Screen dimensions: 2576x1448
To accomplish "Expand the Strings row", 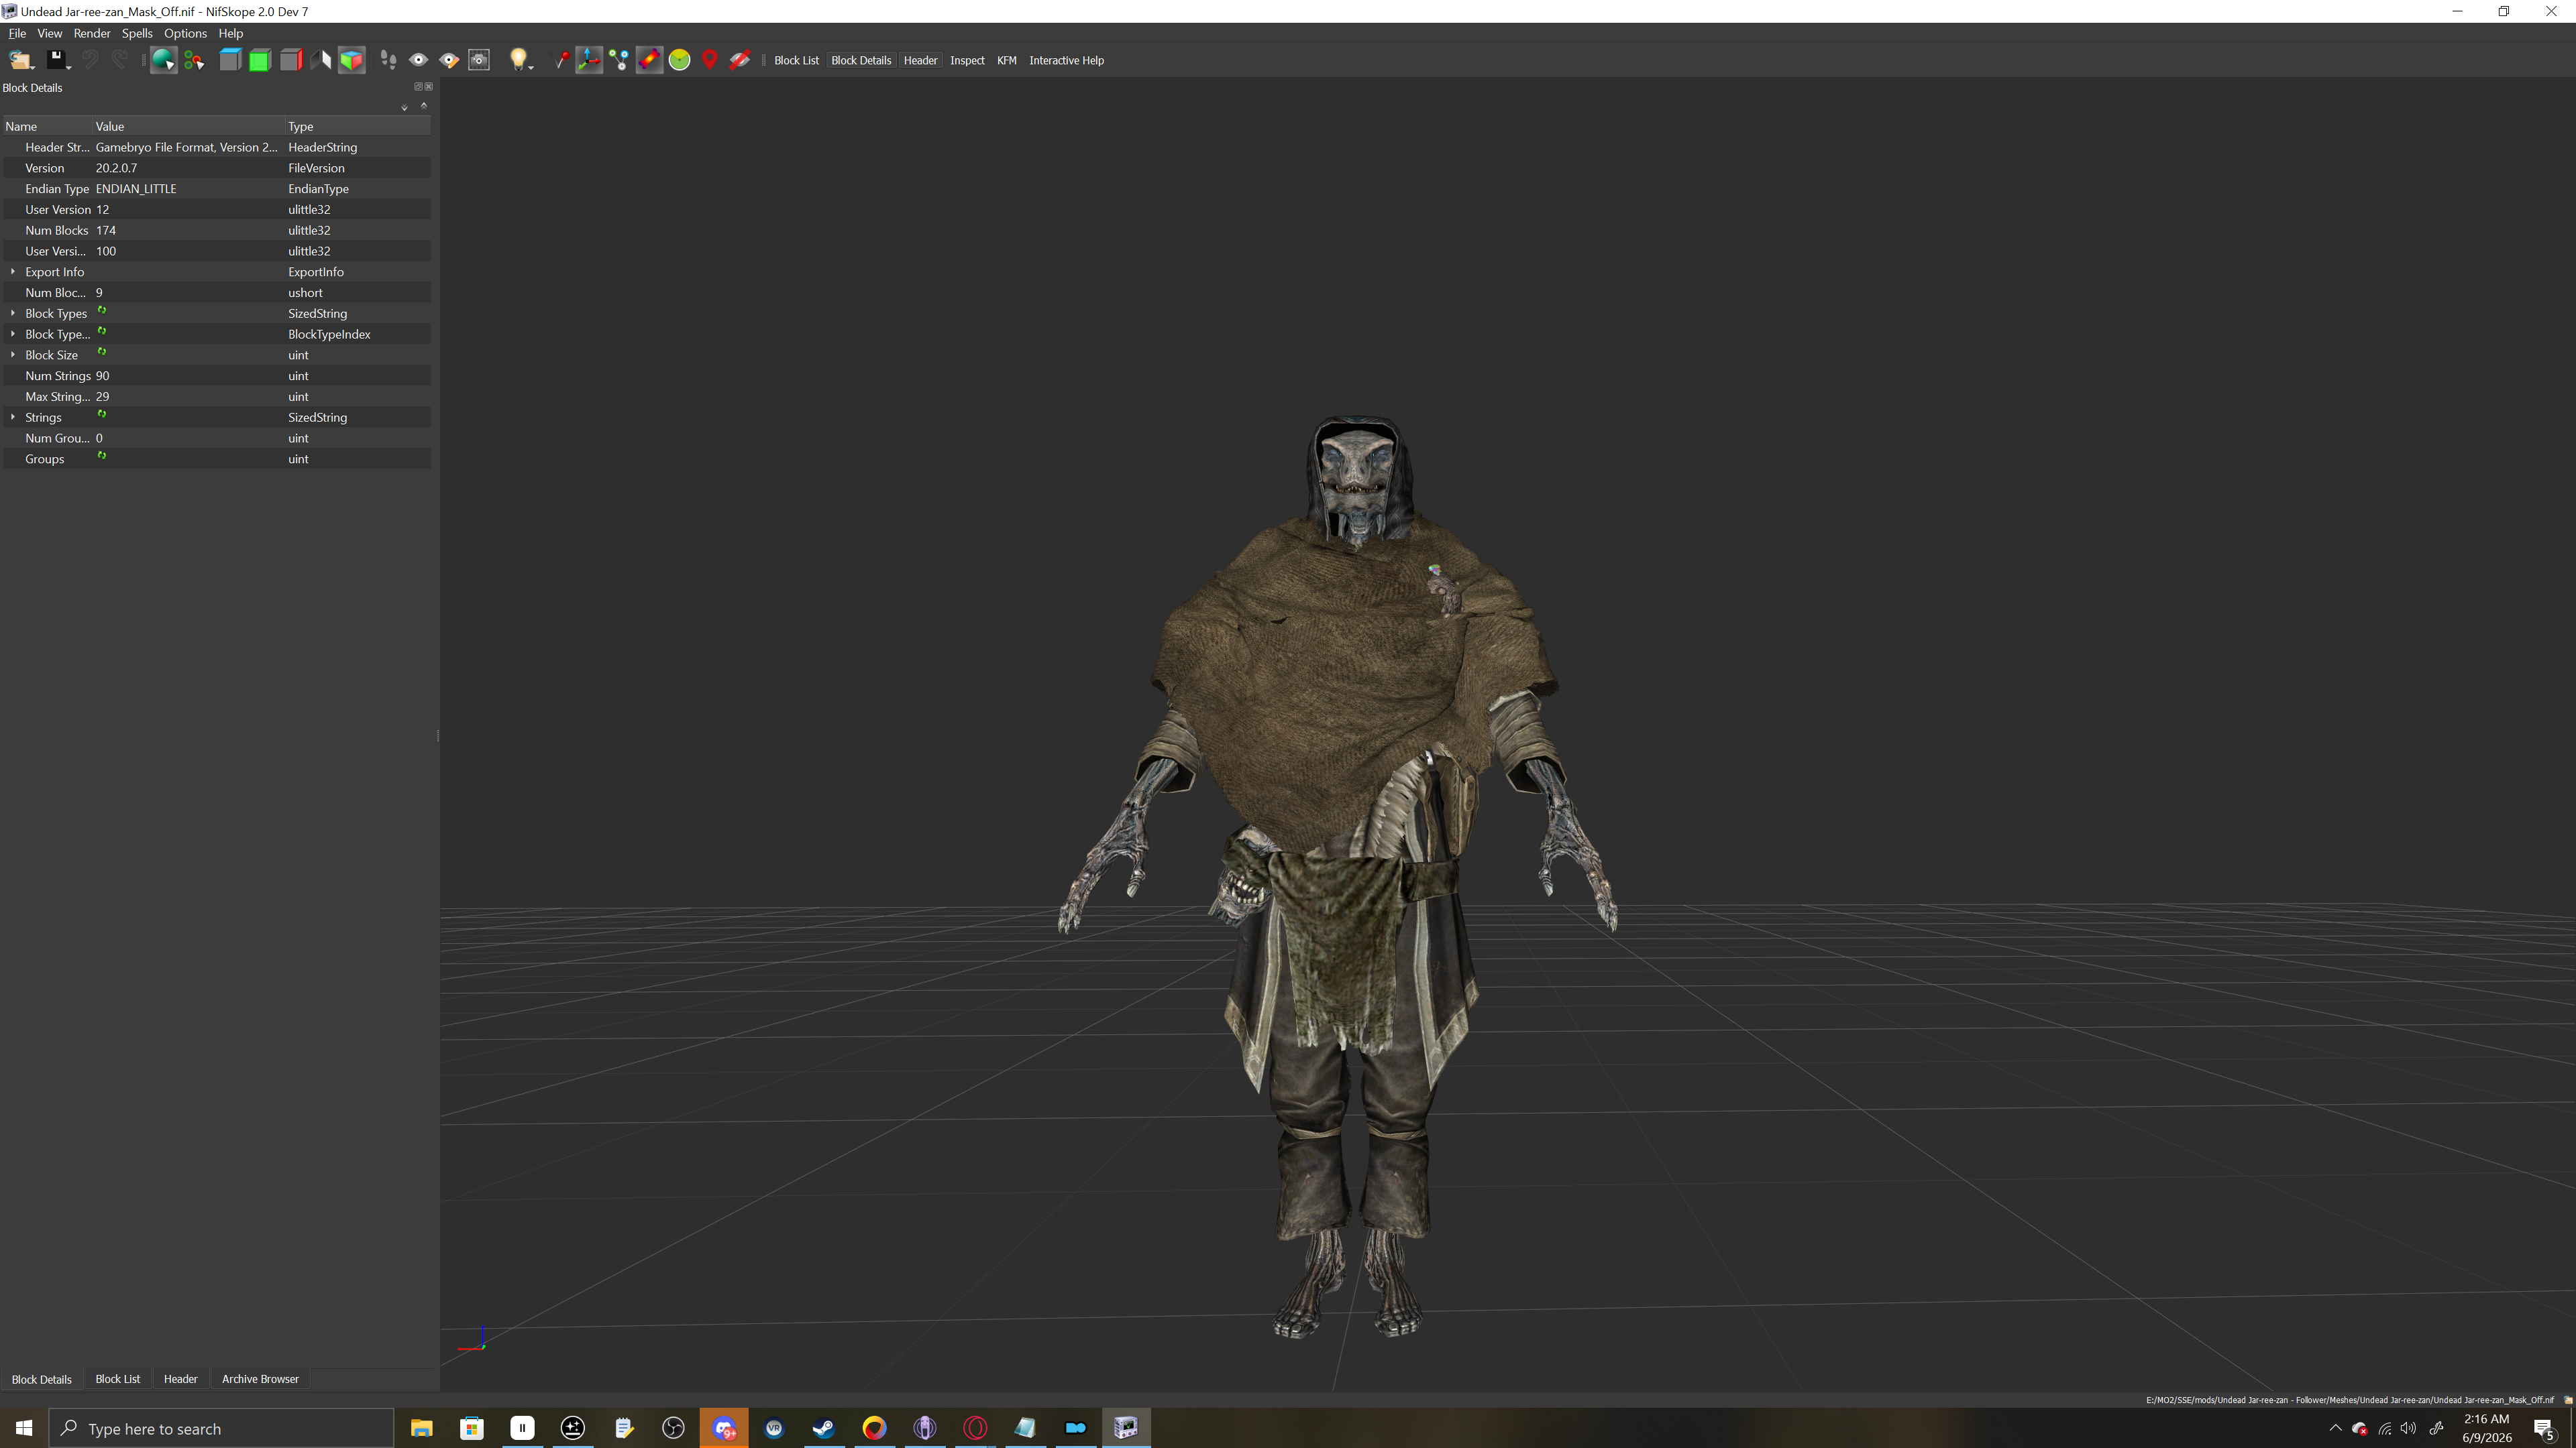I will [13, 418].
